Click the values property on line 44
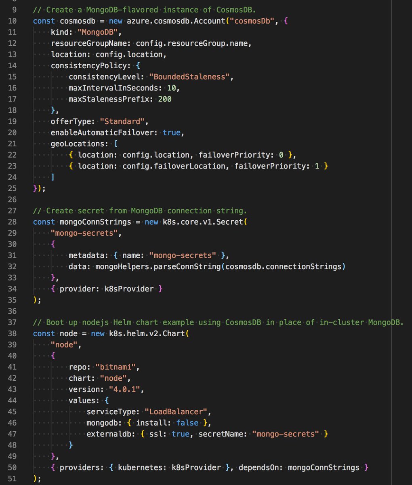 [x=82, y=401]
